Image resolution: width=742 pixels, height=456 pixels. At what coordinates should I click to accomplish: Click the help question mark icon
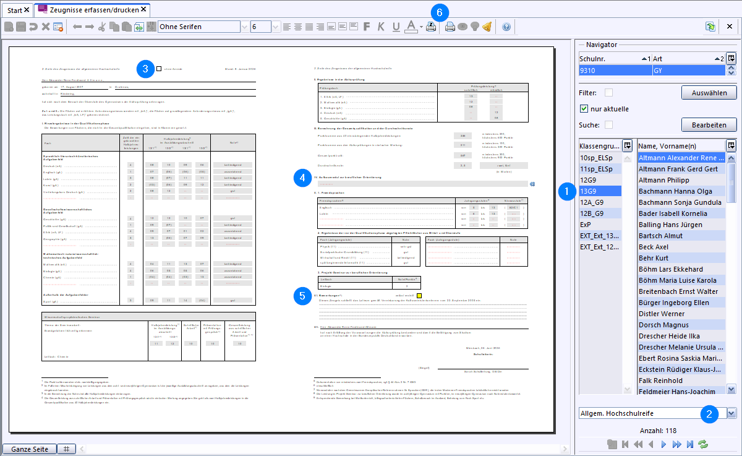[506, 27]
